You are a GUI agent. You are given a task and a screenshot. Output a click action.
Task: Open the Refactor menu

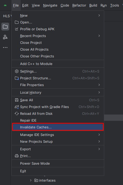(79, 5)
